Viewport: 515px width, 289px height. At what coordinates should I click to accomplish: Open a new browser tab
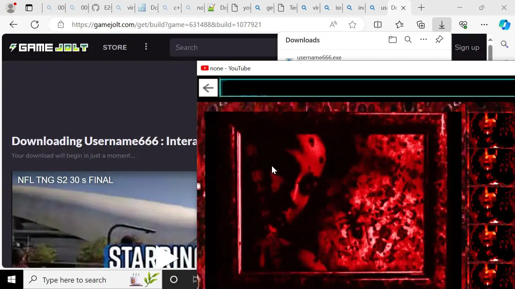tap(421, 8)
